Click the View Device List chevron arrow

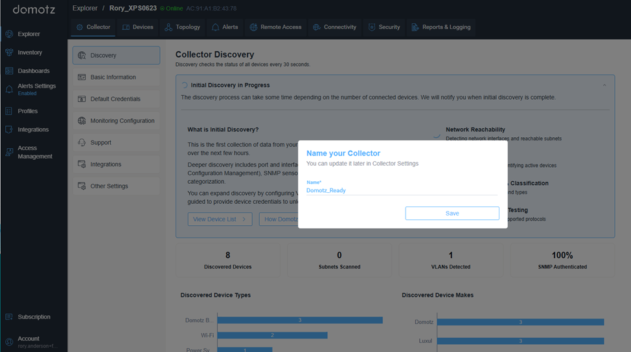[x=244, y=219]
